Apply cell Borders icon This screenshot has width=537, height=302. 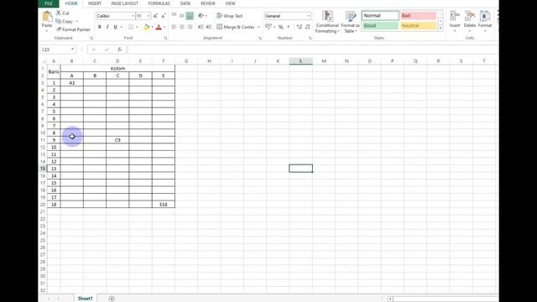coord(131,27)
